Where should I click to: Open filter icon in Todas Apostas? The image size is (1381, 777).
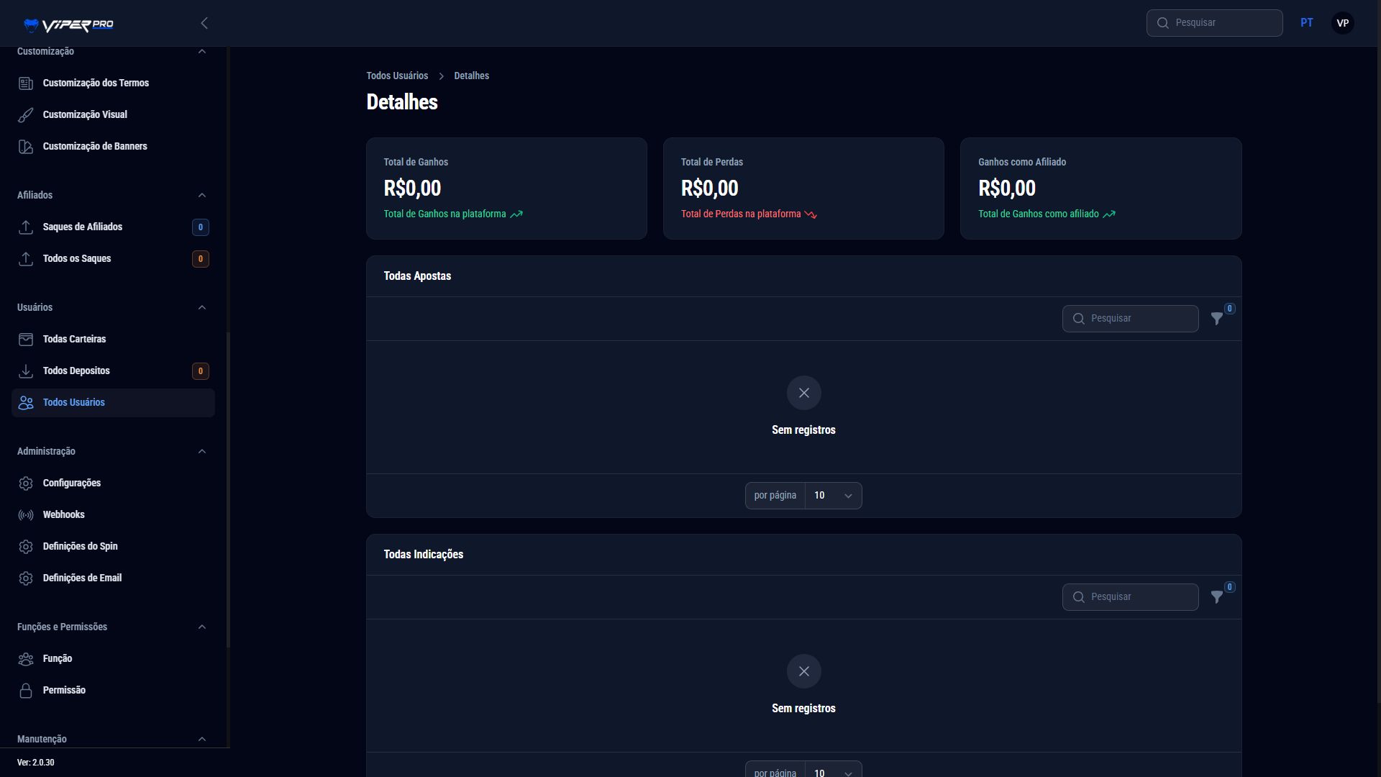tap(1217, 319)
